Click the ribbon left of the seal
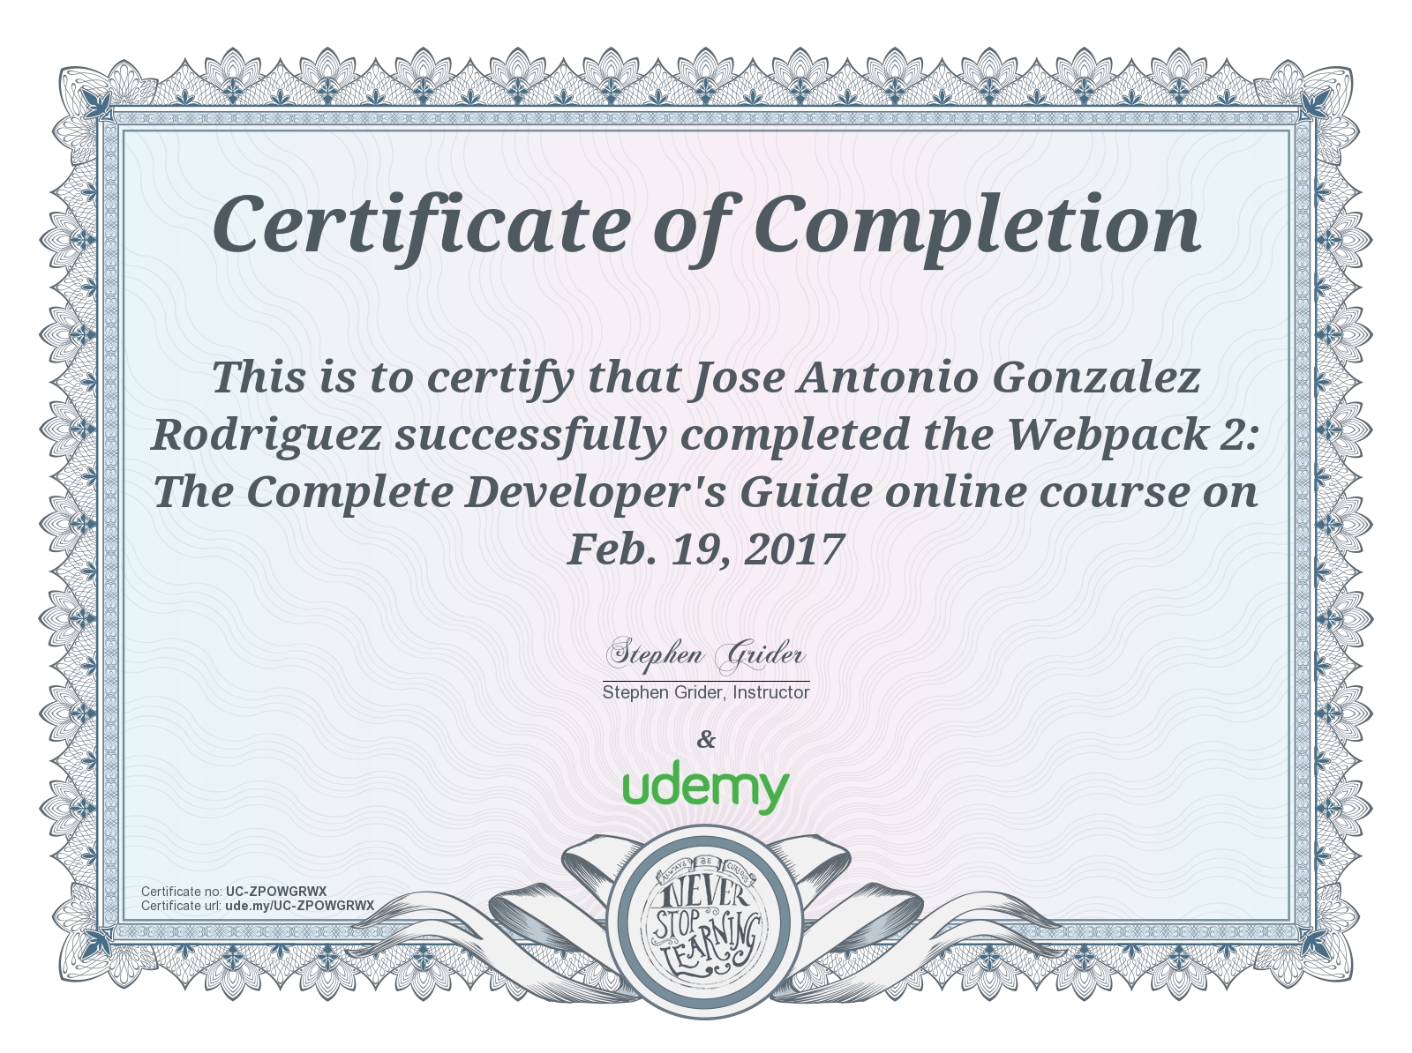Screen dimensions: 1412x1053 (494, 917)
